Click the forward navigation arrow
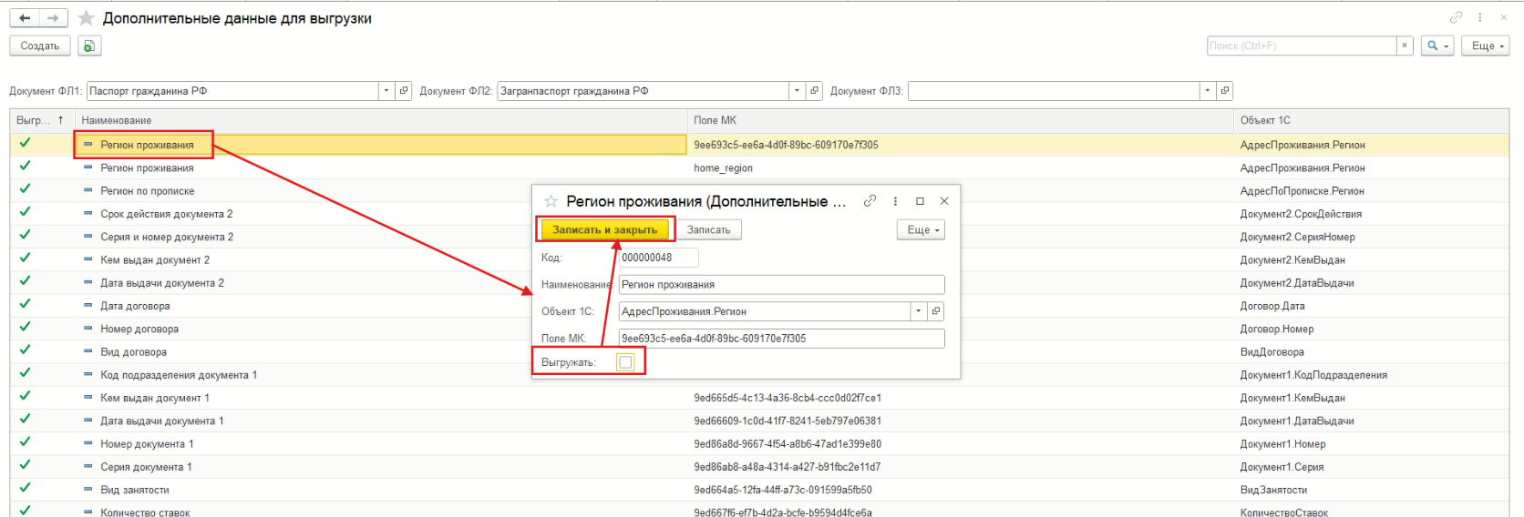Image resolution: width=1524 pixels, height=517 pixels. tap(54, 18)
